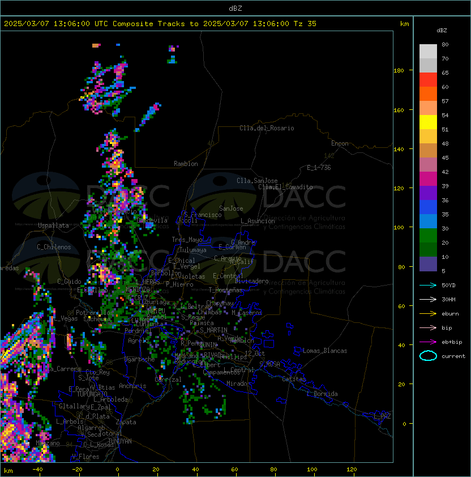Click the 'Ramblon' map label
Image resolution: width=471 pixels, height=477 pixels.
186,164
